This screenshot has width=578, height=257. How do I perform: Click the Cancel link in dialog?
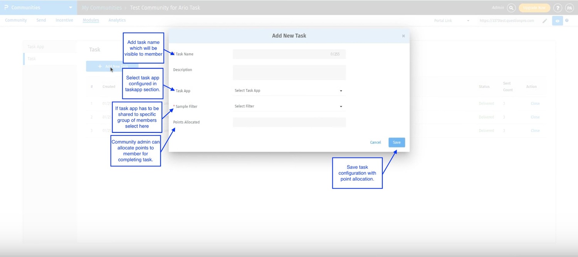click(x=375, y=143)
